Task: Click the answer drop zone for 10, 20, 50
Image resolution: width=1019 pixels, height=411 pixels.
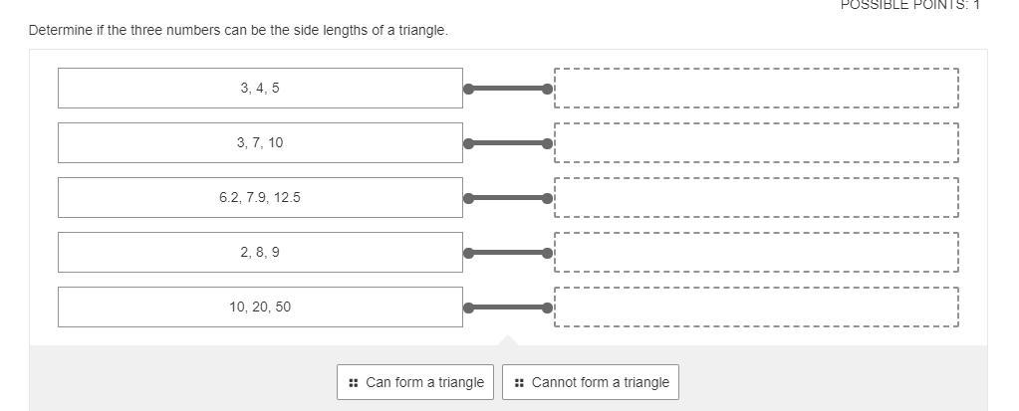Action: tap(756, 307)
